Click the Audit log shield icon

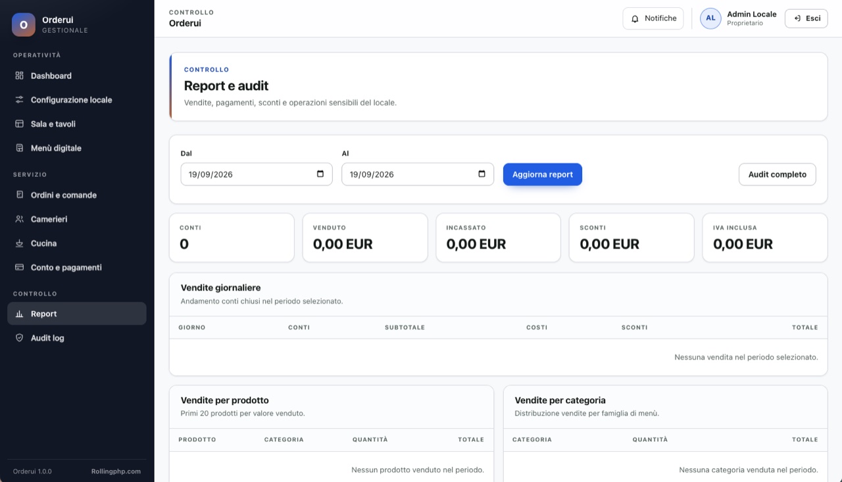point(19,338)
